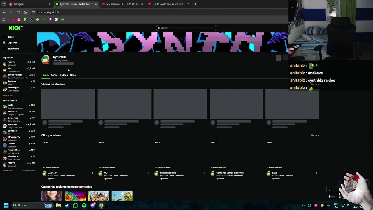The height and width of the screenshot is (210, 373).
Task: Open recommended channel CotooV
Action: [x=19, y=145]
